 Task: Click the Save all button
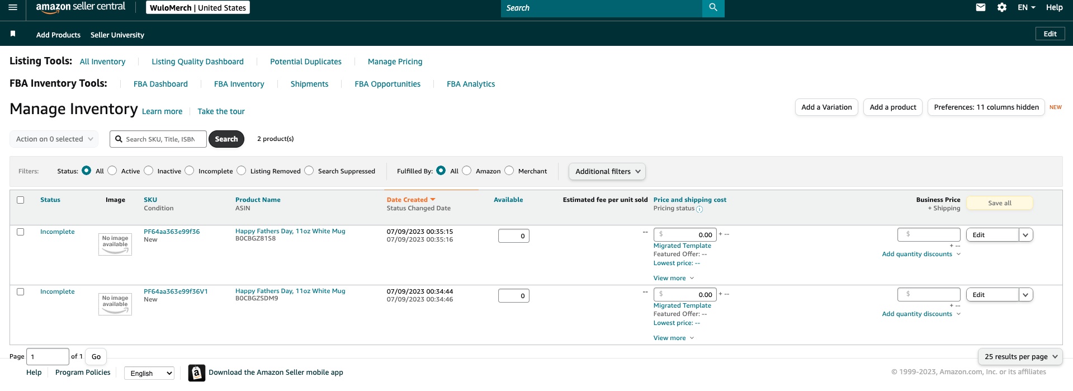[x=1000, y=203]
